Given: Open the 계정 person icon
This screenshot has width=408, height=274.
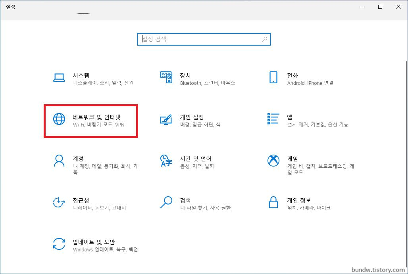Looking at the screenshot, I should [x=59, y=161].
